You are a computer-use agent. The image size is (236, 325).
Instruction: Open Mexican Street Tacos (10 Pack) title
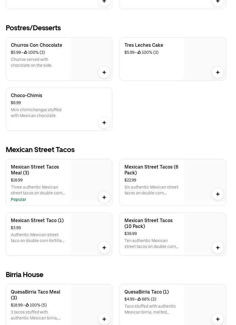(148, 223)
